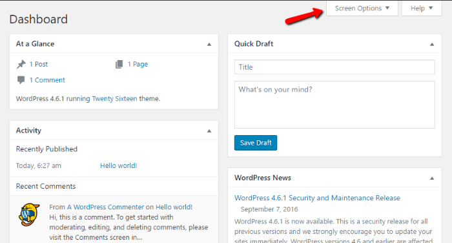Collapse the WordPress News panel
Screen dimensions: 452x243
432,178
